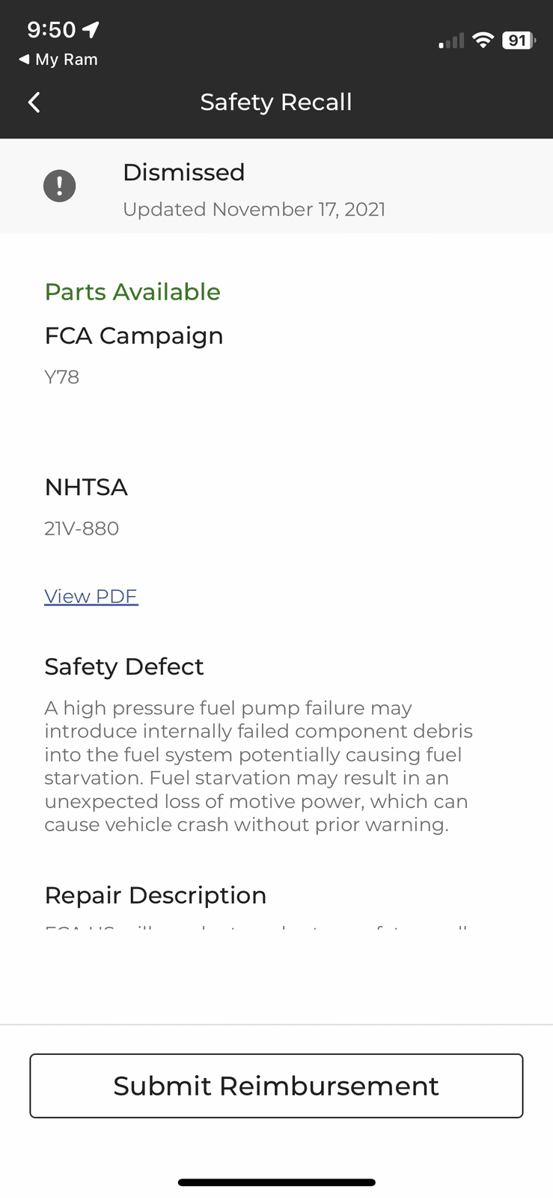The image size is (553, 1198).
Task: Tap the home indicator bar
Action: point(276,1183)
